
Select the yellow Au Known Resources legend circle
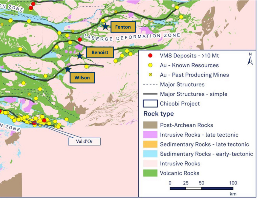click(150, 65)
